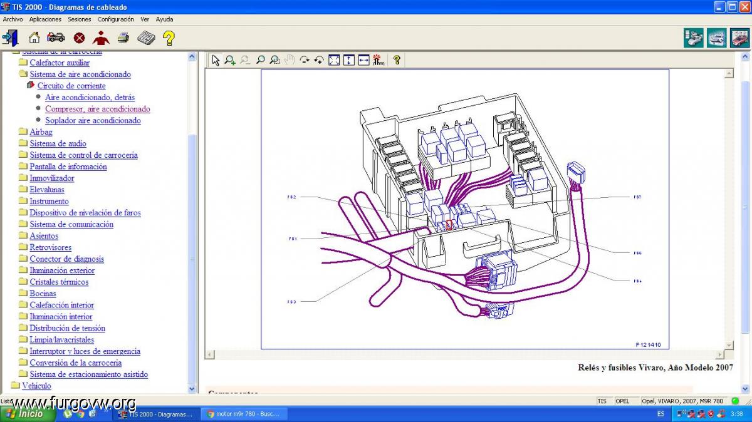Image resolution: width=752 pixels, height=422 pixels.
Task: Click the red cancel circle icon
Action: pos(79,38)
